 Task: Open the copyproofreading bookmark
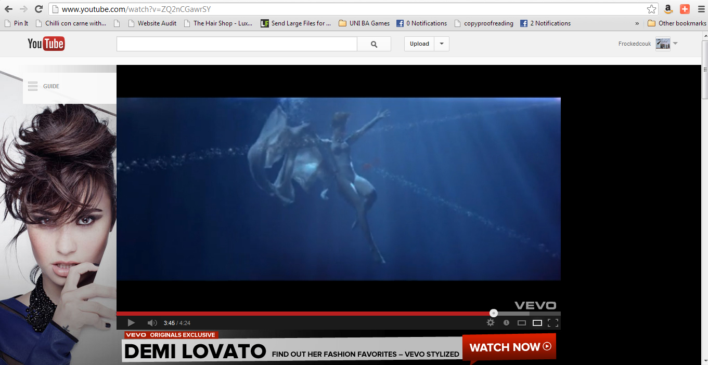[484, 23]
